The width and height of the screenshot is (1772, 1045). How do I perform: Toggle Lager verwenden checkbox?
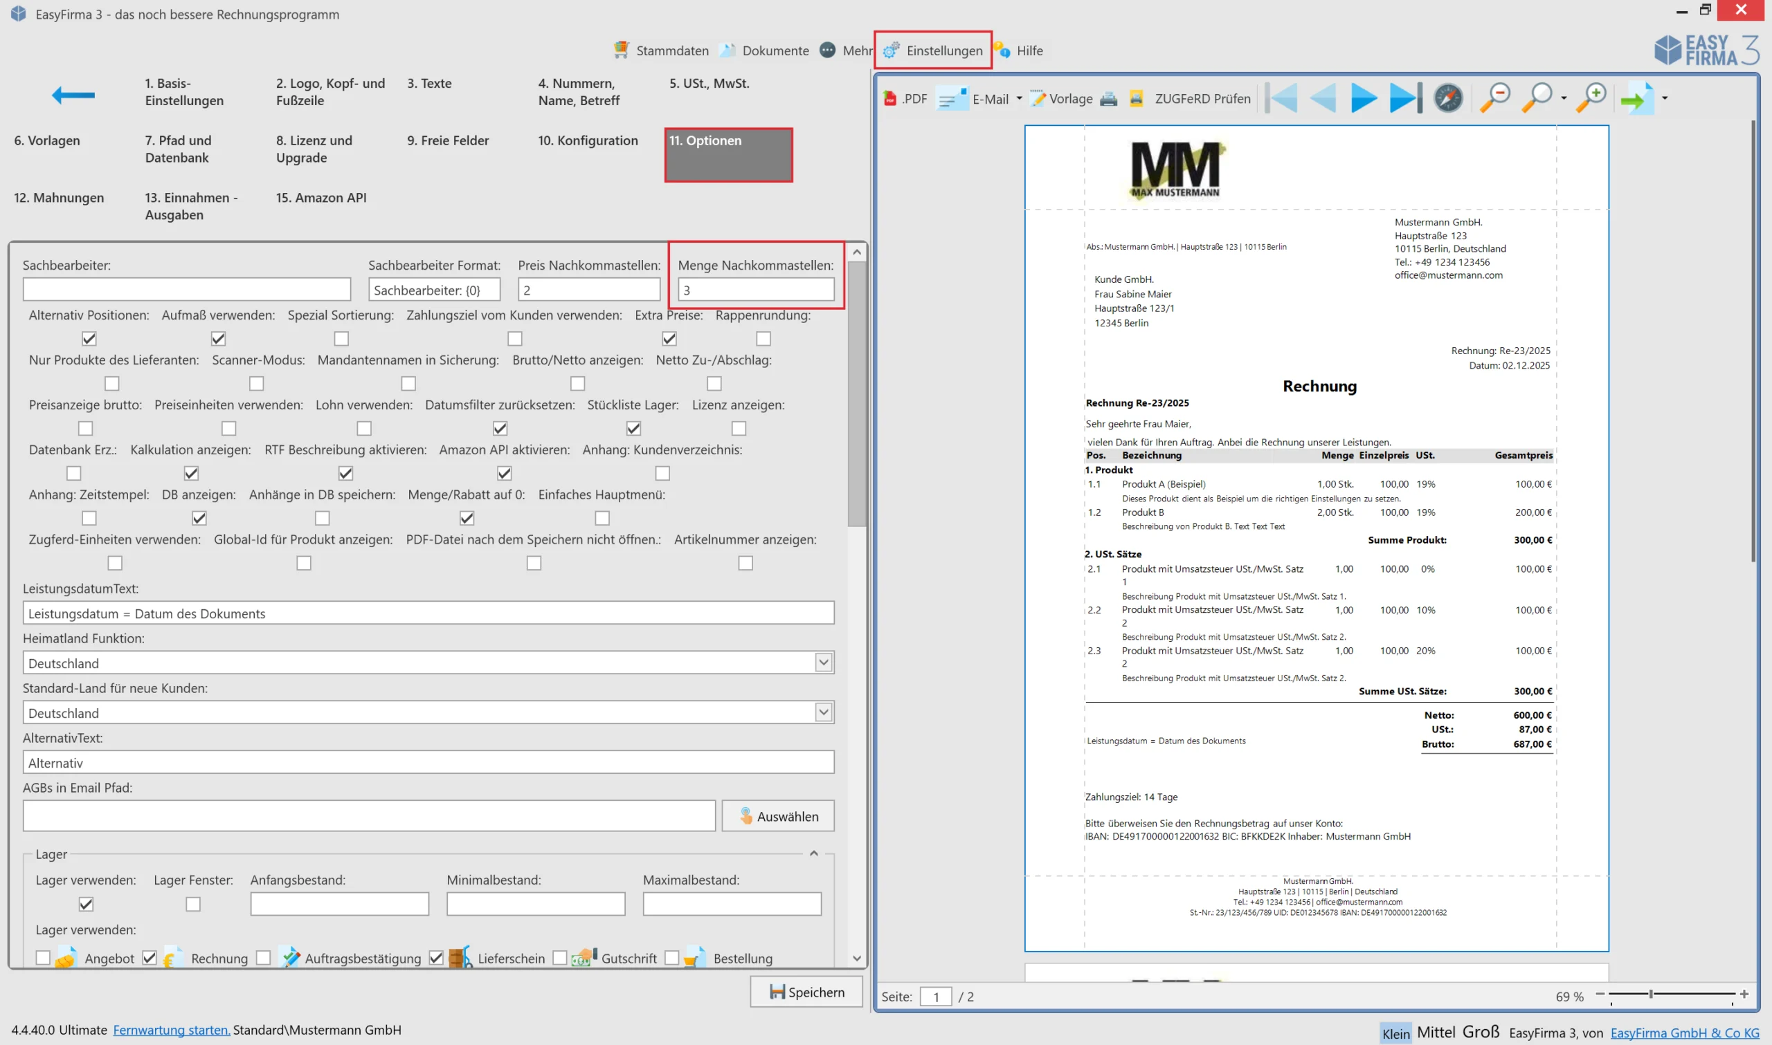[86, 903]
